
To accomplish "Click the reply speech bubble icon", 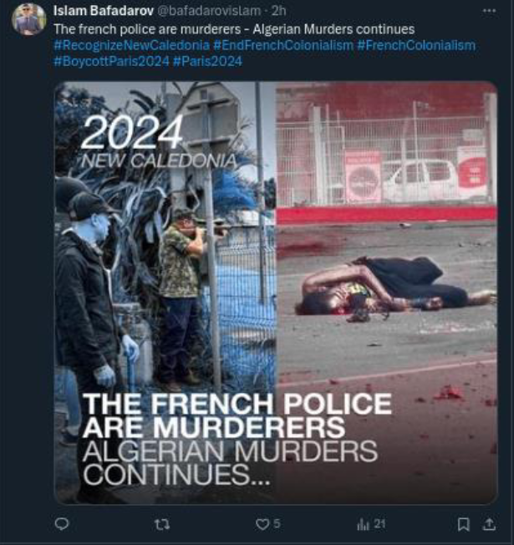I will pyautogui.click(x=62, y=524).
